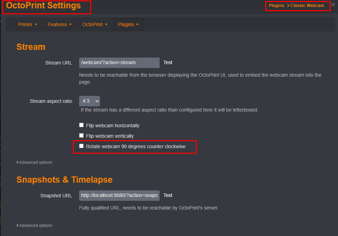Click the Classic Webcam breadcrumb label
Viewport: 338px width, 236px height.
coord(307,6)
